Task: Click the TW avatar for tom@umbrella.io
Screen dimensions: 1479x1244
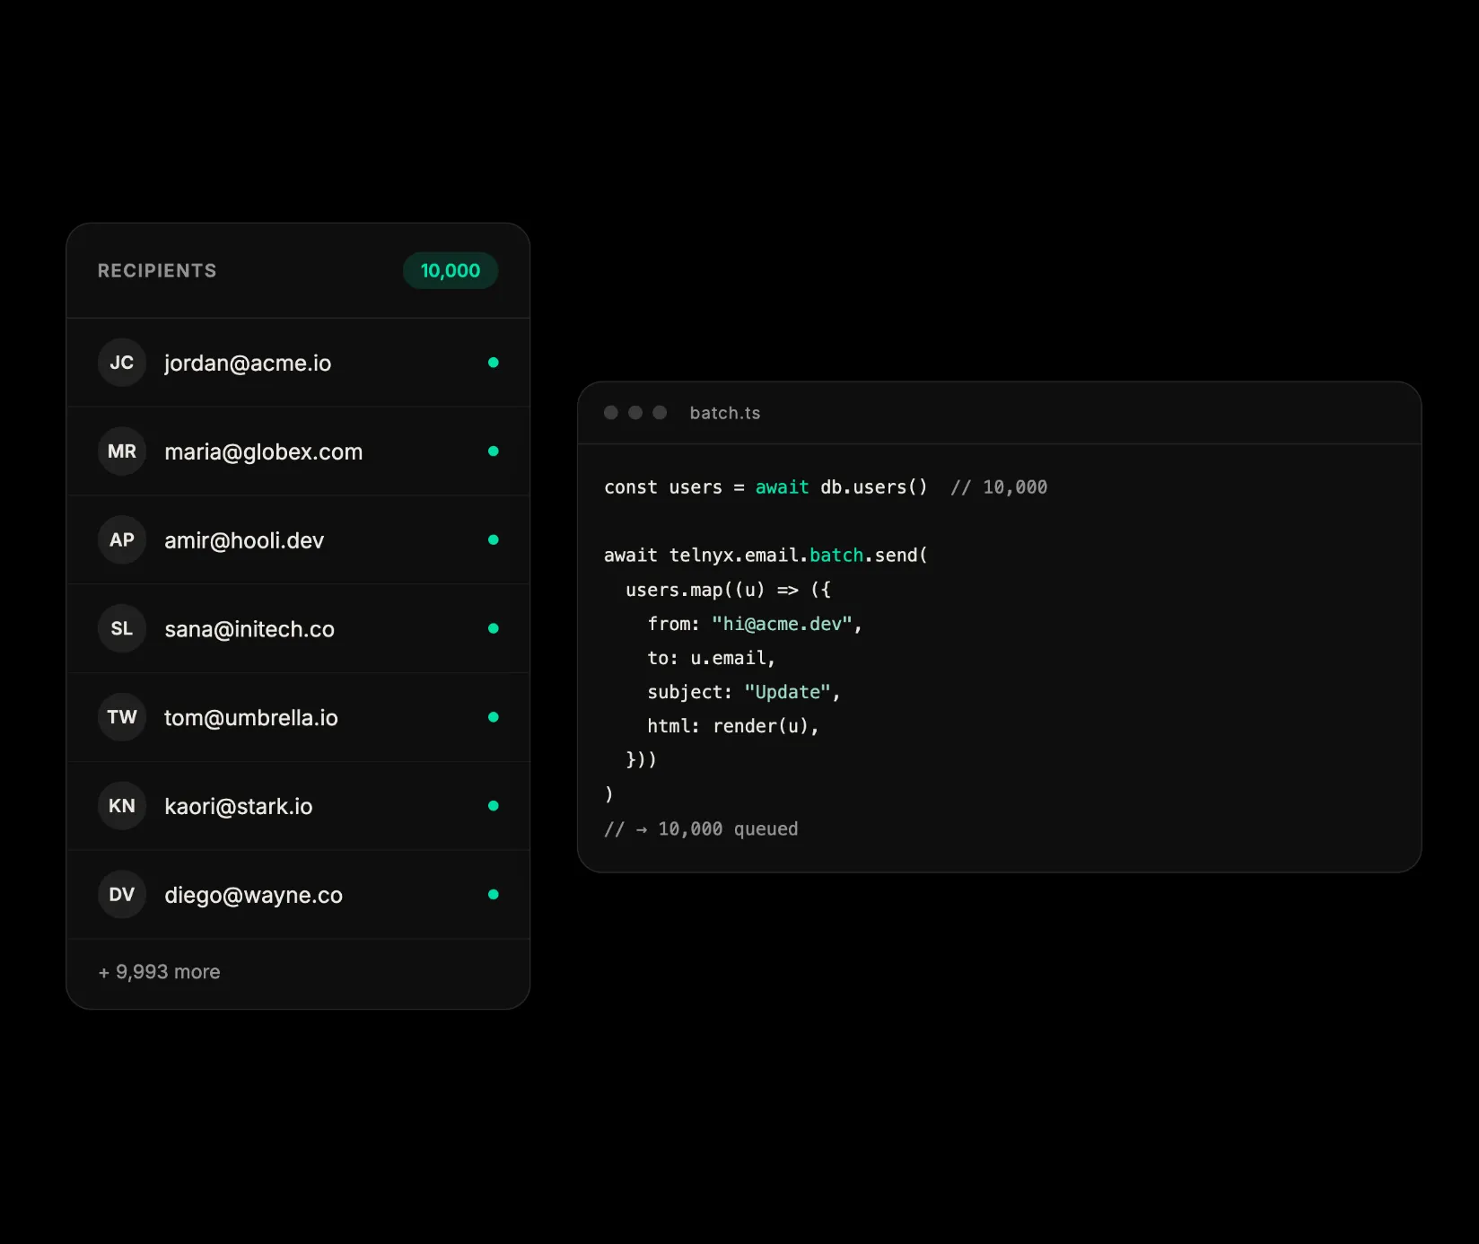Action: (x=122, y=717)
